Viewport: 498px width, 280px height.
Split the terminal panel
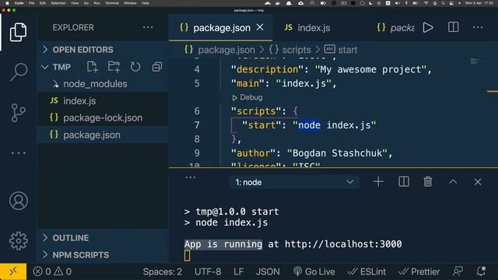[x=404, y=182]
